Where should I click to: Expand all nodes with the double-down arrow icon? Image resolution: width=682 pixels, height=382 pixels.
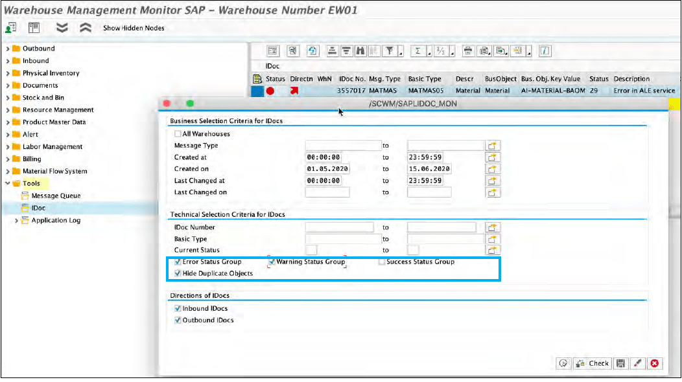(x=62, y=28)
